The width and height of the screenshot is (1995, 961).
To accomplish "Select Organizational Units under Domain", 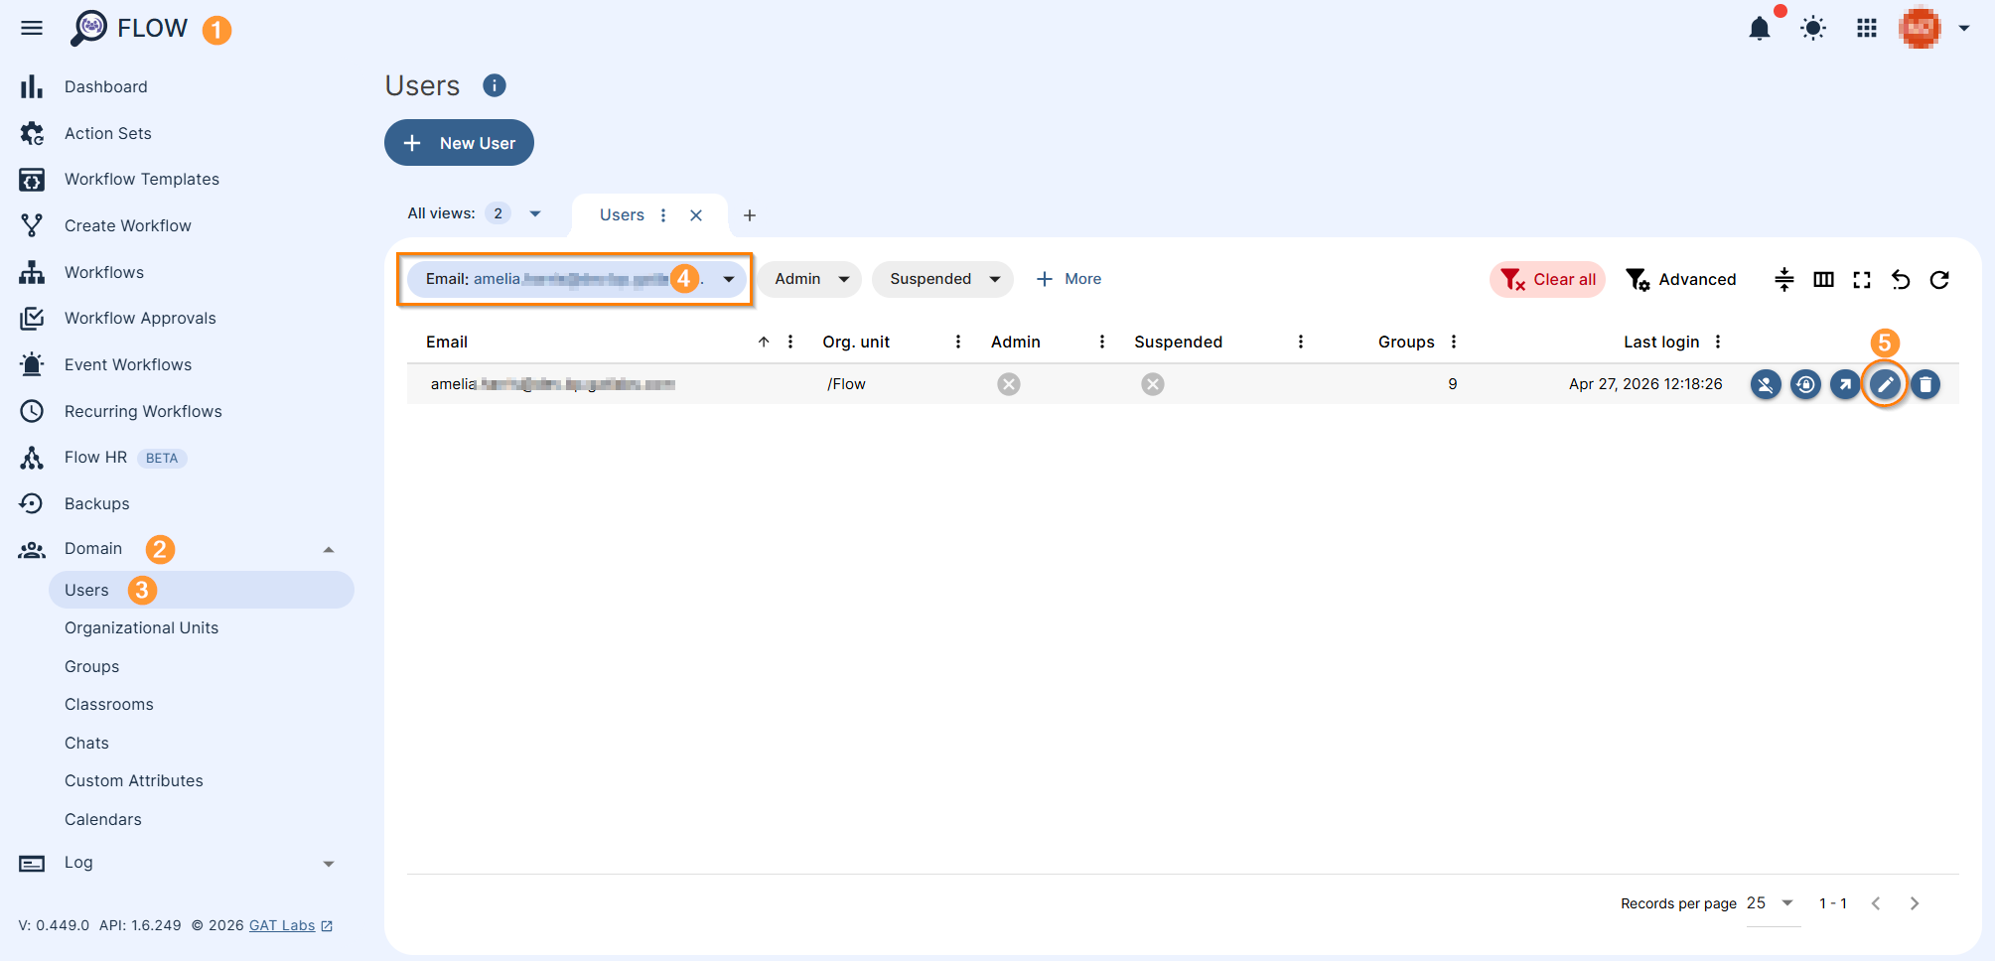I will click(141, 627).
